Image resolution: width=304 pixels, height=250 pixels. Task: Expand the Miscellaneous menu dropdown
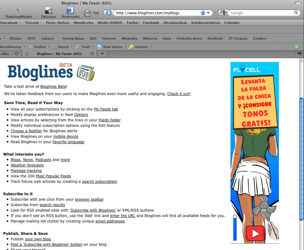tap(24, 47)
